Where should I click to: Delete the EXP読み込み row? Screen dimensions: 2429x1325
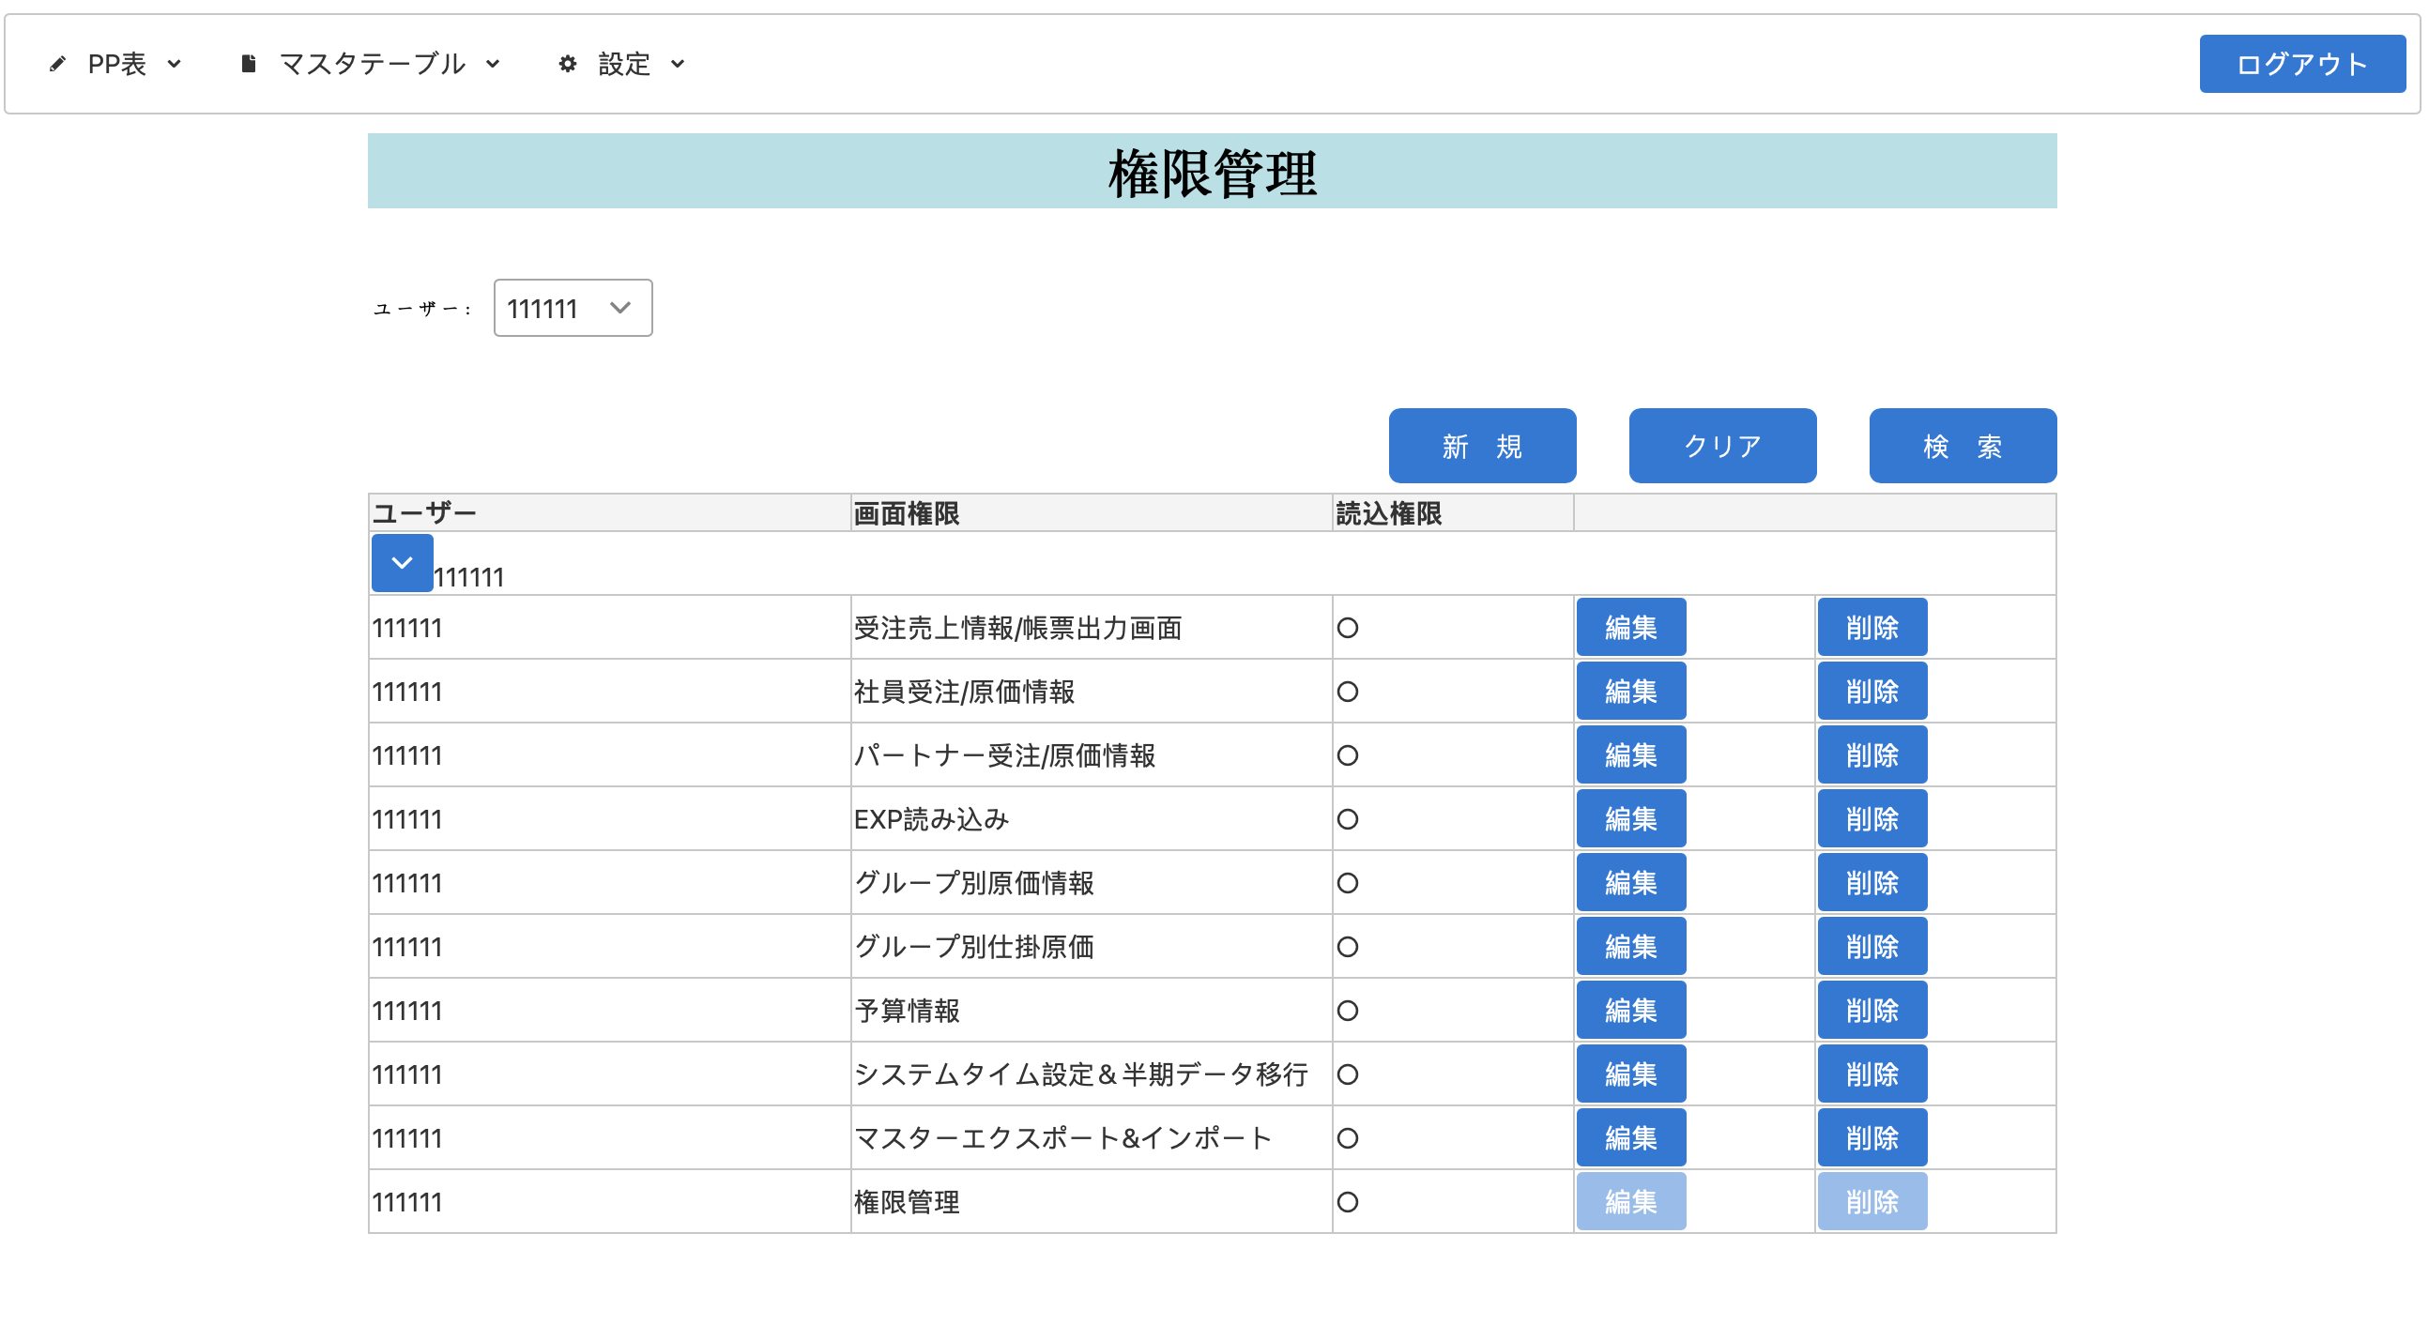1871,818
